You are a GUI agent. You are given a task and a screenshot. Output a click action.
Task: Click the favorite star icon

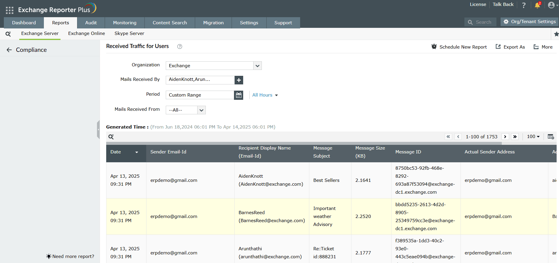click(x=556, y=34)
